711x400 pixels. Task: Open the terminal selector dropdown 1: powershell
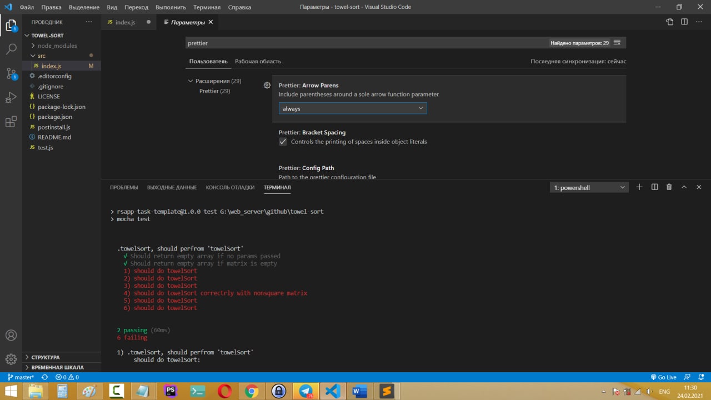(x=589, y=188)
